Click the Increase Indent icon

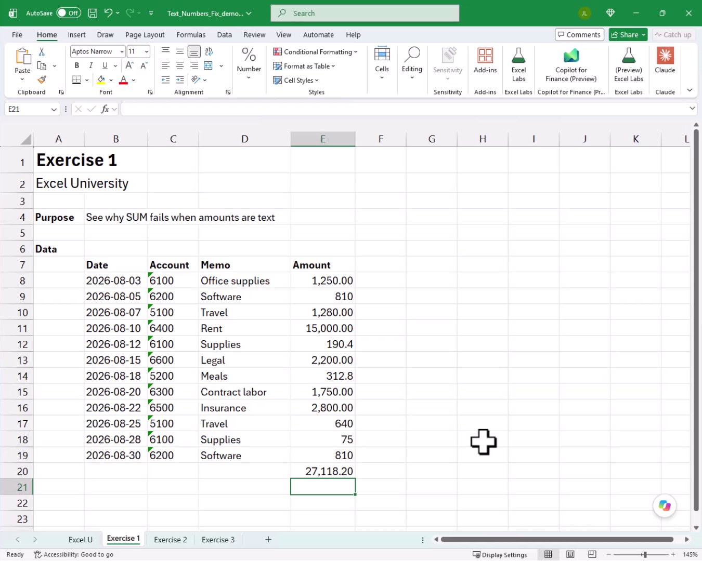point(180,79)
